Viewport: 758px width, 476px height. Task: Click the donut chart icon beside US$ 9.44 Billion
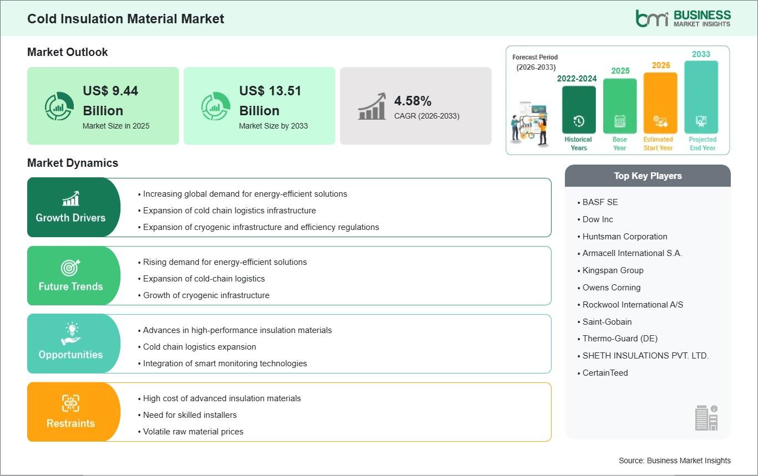59,106
